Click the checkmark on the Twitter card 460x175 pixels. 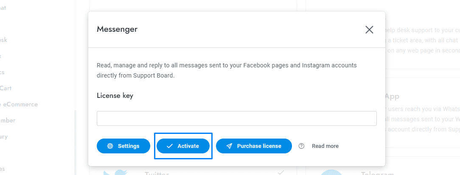tap(280, 172)
